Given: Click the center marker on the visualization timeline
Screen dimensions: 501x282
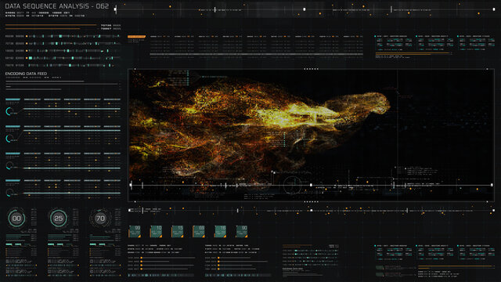Looking at the screenshot, I should tap(311, 185).
